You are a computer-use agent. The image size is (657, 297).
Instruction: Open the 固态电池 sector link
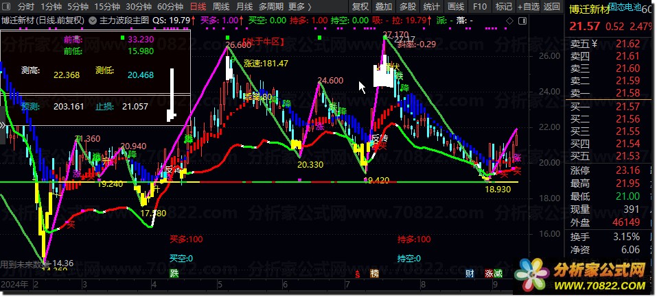[x=625, y=7]
